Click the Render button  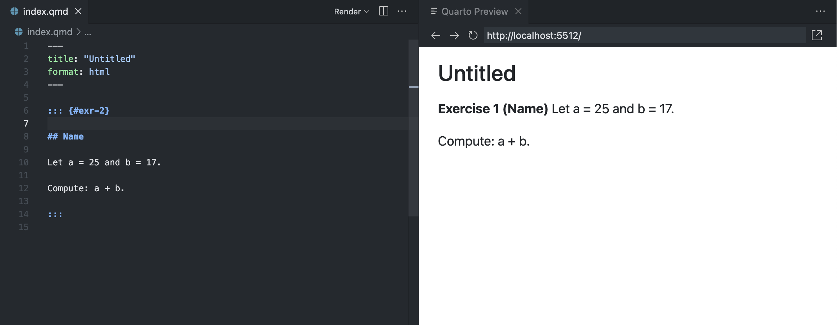tap(347, 11)
